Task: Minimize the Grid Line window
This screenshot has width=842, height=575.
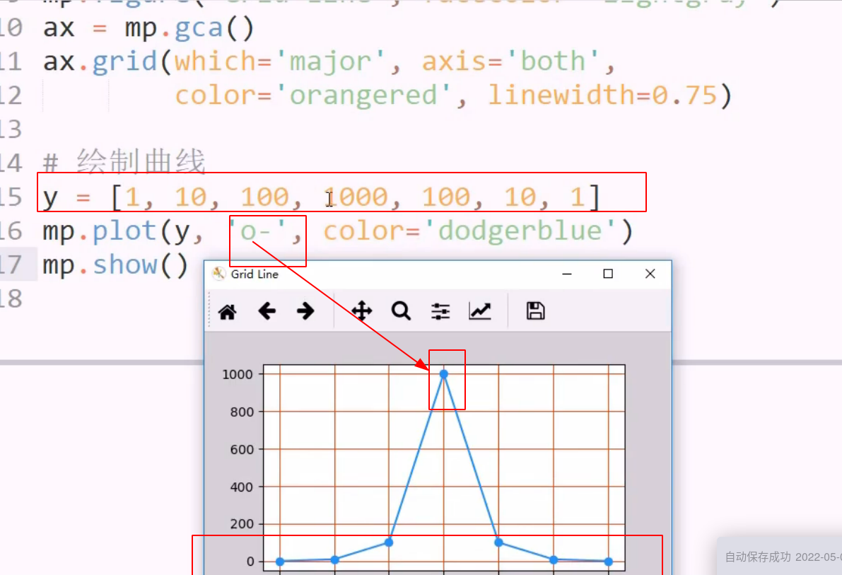Action: point(567,274)
